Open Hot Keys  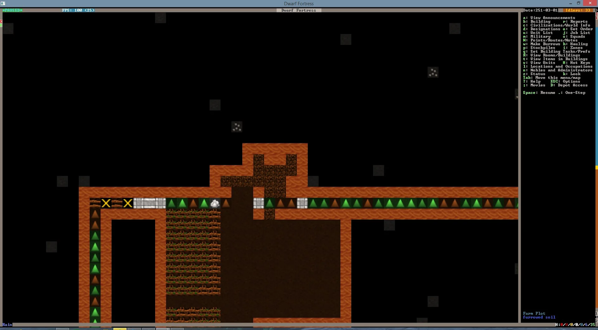click(x=576, y=63)
